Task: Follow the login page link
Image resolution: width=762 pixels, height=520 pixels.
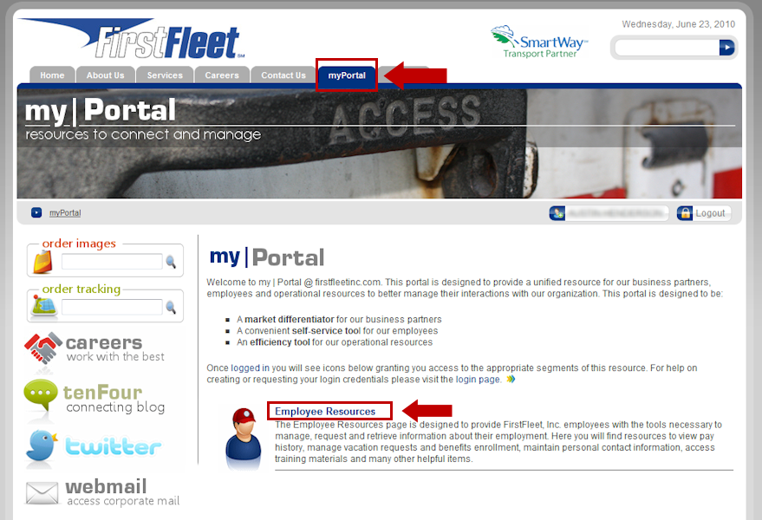Action: [477, 380]
